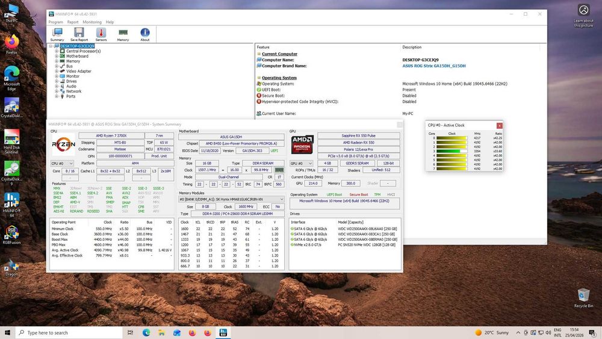
Task: Open the Program menu
Action: tap(55, 22)
